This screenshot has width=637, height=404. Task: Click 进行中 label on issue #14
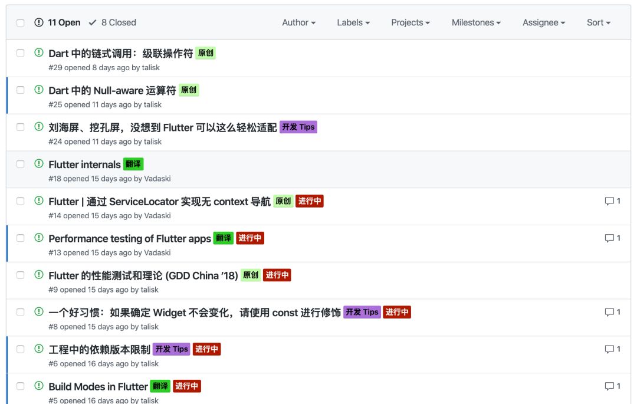pos(310,201)
